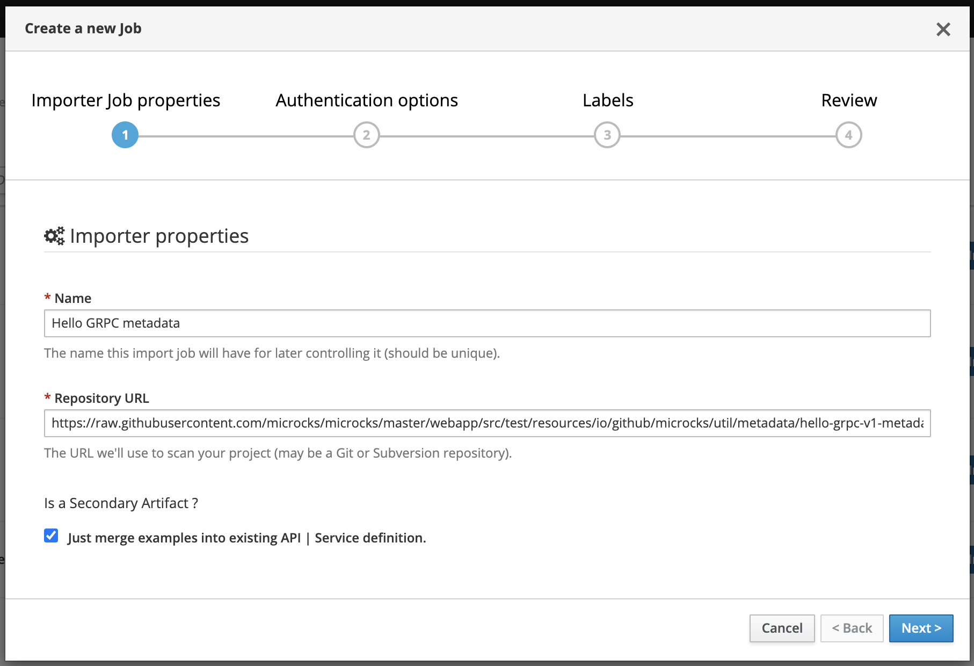974x666 pixels.
Task: Select the Labels step heading
Action: point(607,100)
